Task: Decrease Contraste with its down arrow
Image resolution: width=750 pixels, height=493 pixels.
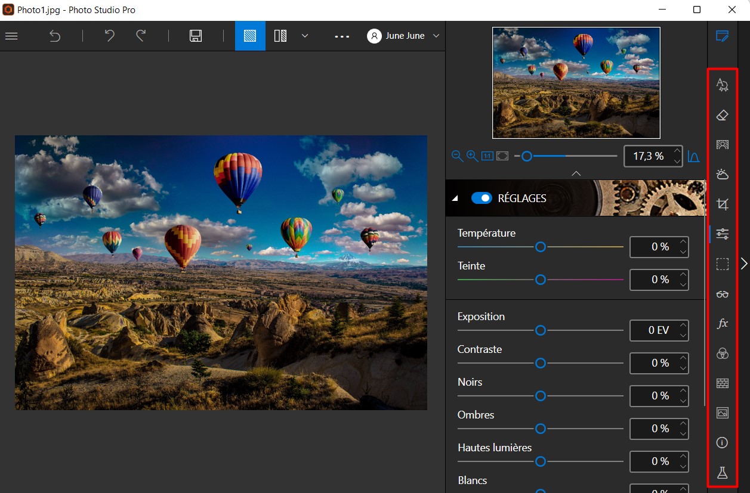Action: [x=683, y=368]
